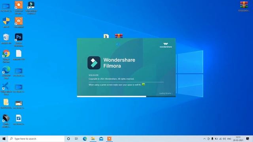Screen dimensions: 253x142
Task: Open the Action Center notifications icon
Action: (248, 139)
